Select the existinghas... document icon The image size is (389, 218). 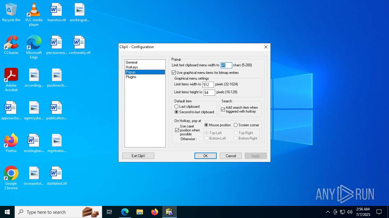[x=34, y=144]
